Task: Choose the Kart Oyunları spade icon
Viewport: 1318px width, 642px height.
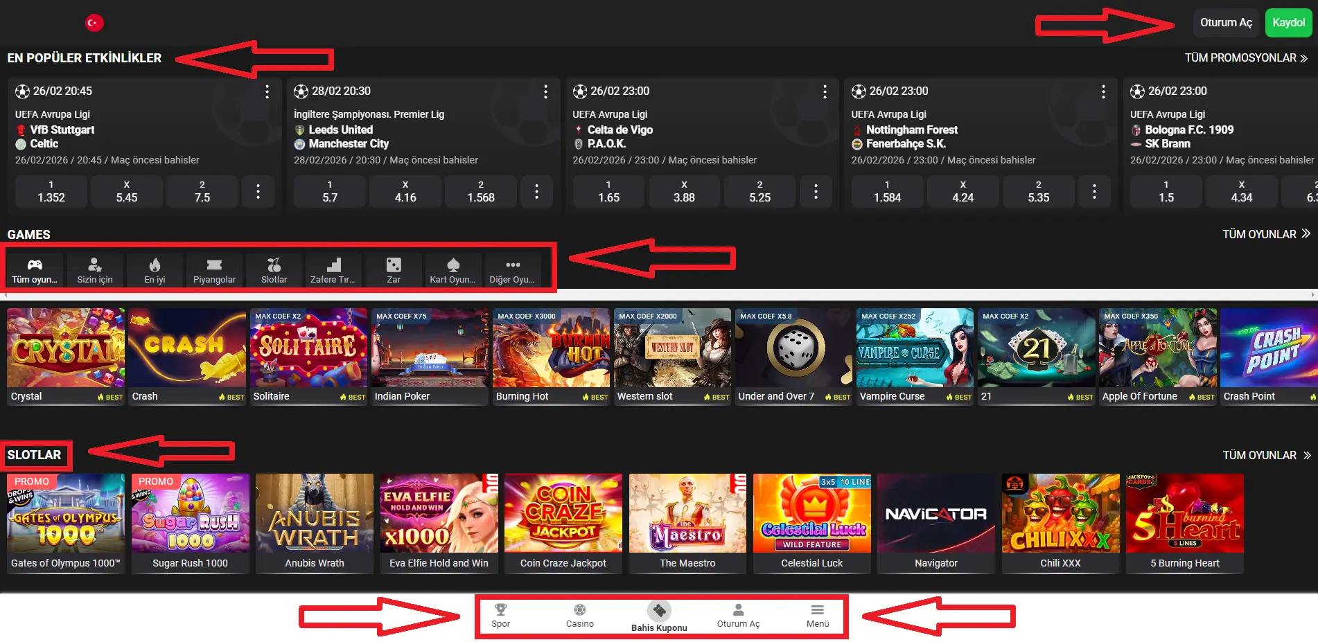Action: [x=452, y=269]
